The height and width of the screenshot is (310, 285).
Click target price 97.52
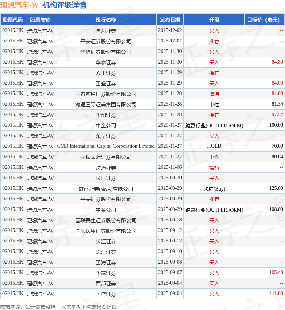pos(277,114)
